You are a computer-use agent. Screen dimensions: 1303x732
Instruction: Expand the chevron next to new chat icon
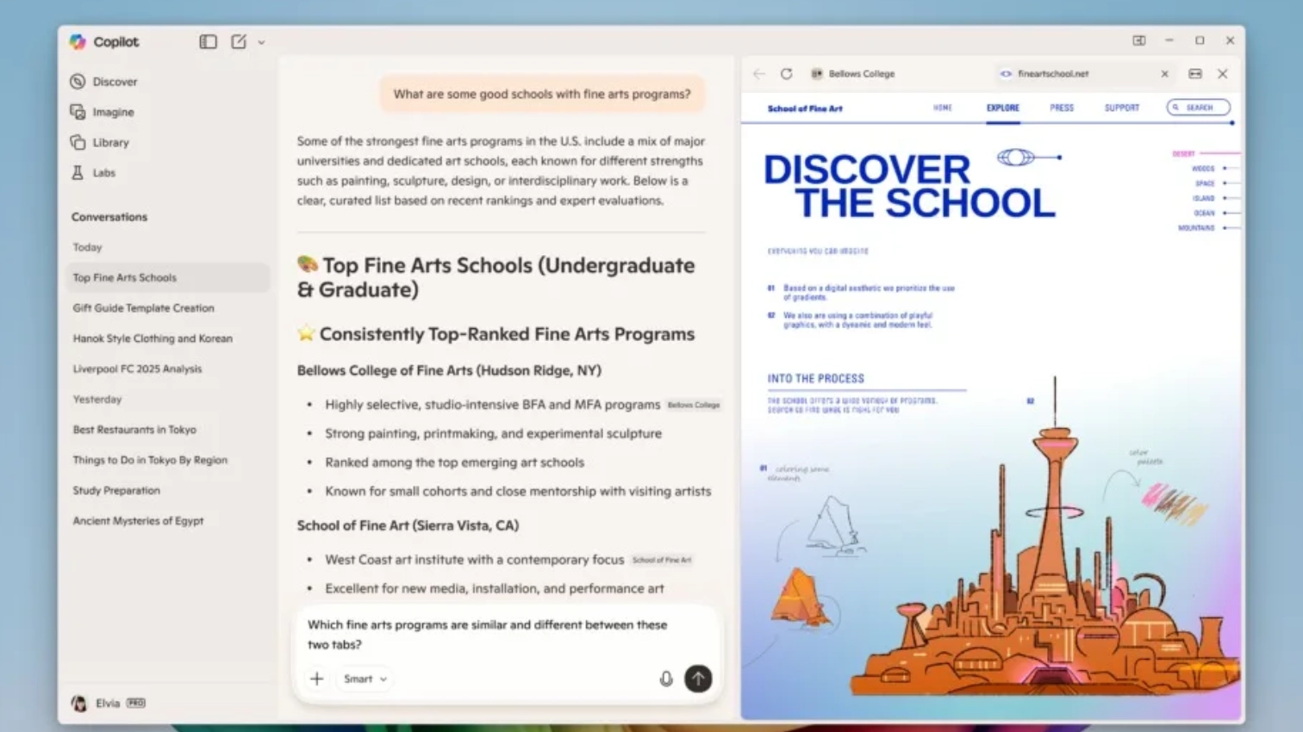click(261, 42)
